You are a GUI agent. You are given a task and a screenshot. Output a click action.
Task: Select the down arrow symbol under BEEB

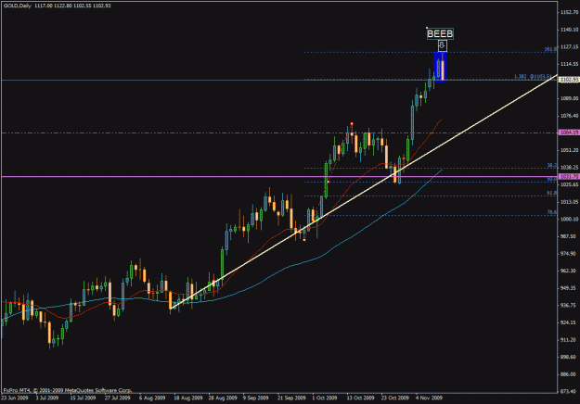pyautogui.click(x=442, y=45)
